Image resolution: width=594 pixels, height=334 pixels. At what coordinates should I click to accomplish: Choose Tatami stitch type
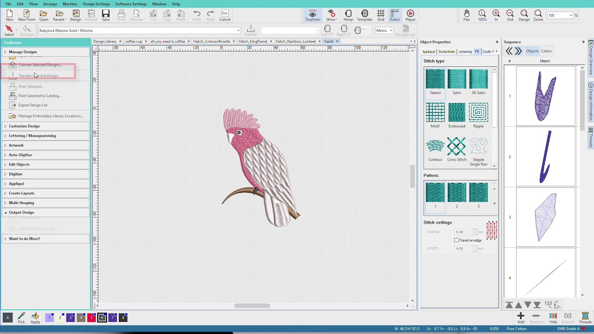click(x=435, y=82)
